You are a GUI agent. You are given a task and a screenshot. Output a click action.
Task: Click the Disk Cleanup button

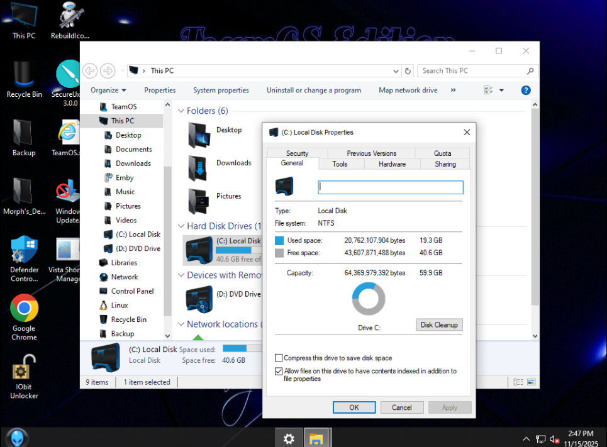439,325
